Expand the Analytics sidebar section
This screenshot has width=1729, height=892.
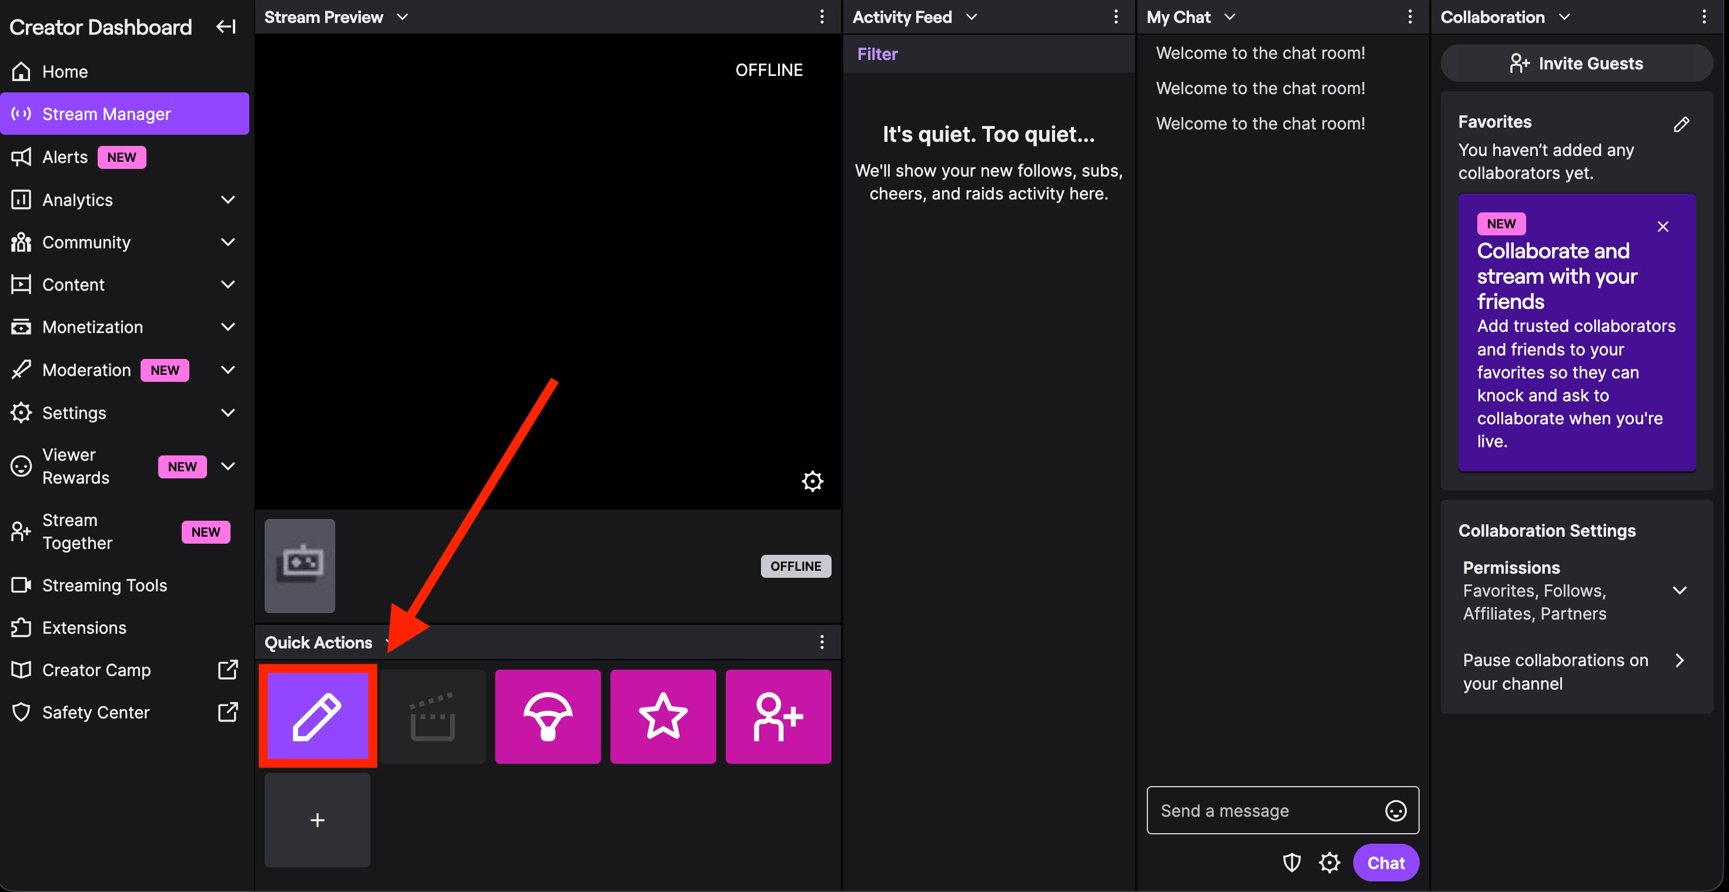[x=228, y=199]
